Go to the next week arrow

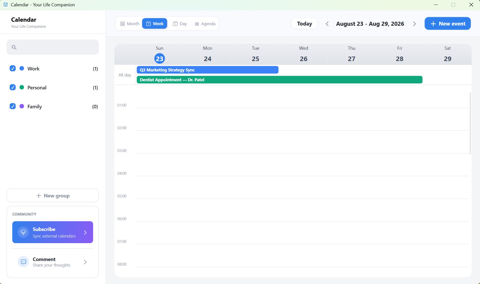tap(414, 24)
